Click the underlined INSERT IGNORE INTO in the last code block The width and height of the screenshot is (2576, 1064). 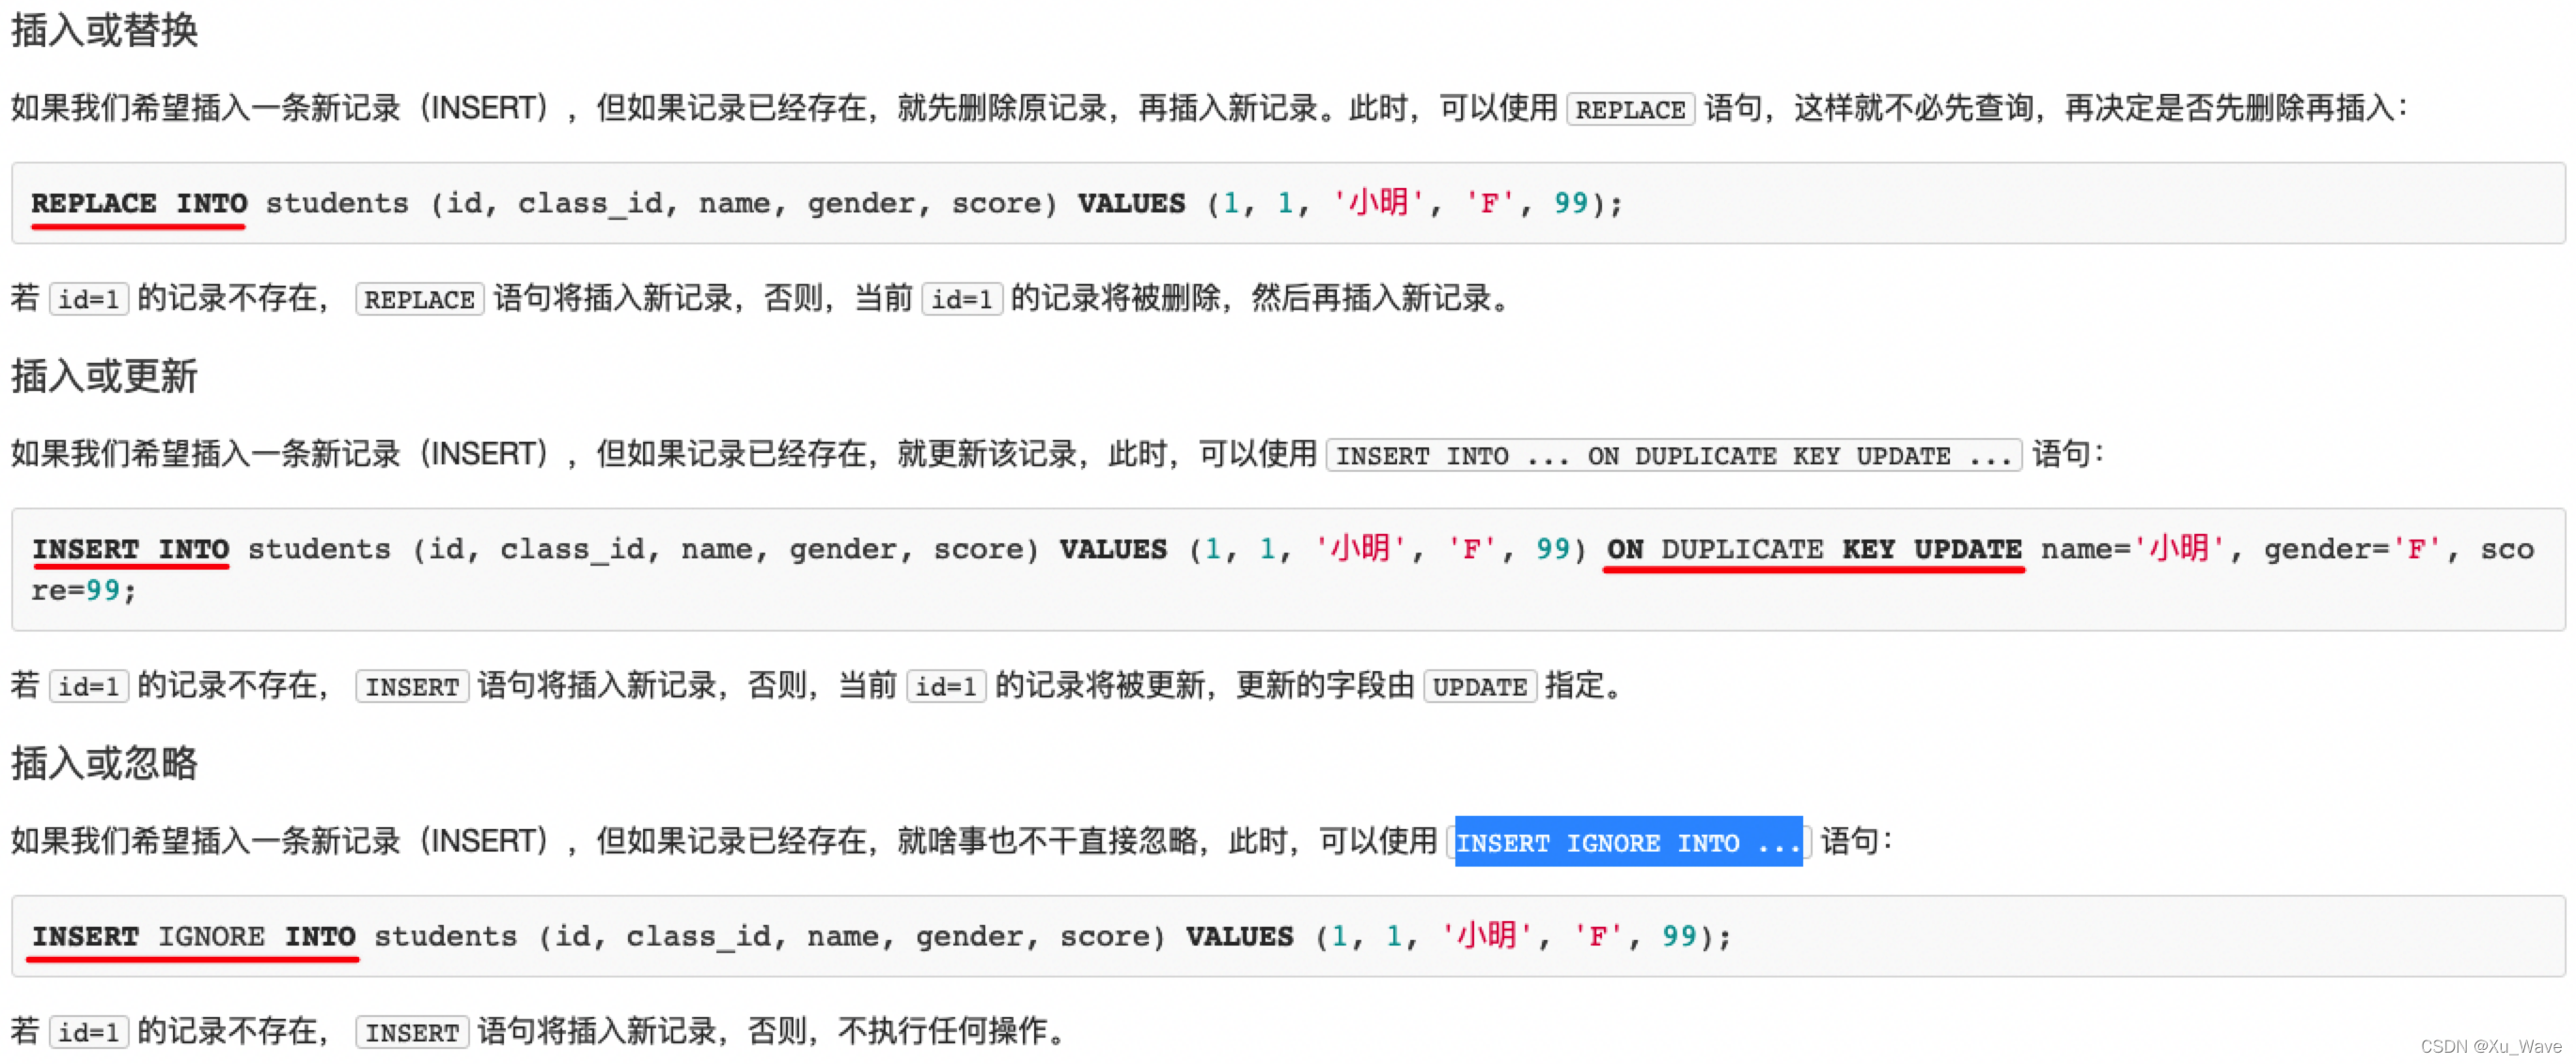click(193, 937)
